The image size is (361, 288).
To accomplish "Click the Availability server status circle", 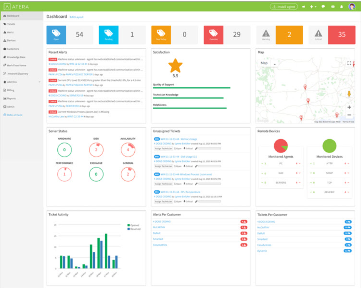I will (x=128, y=150).
